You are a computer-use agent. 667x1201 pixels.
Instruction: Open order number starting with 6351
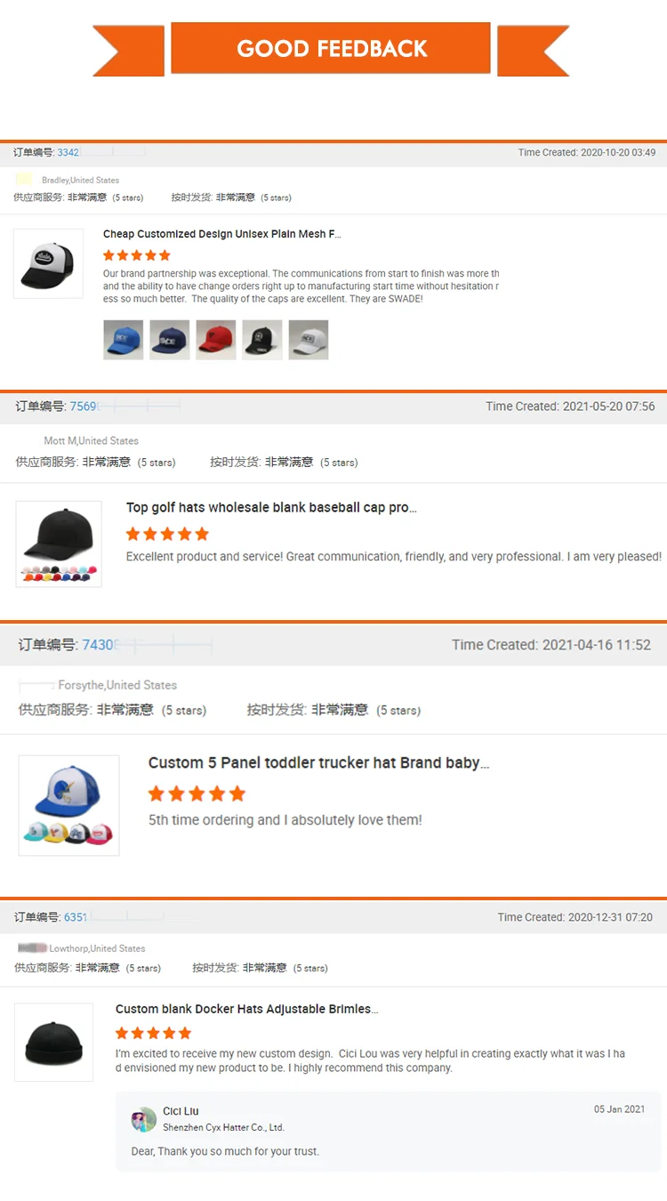point(76,917)
